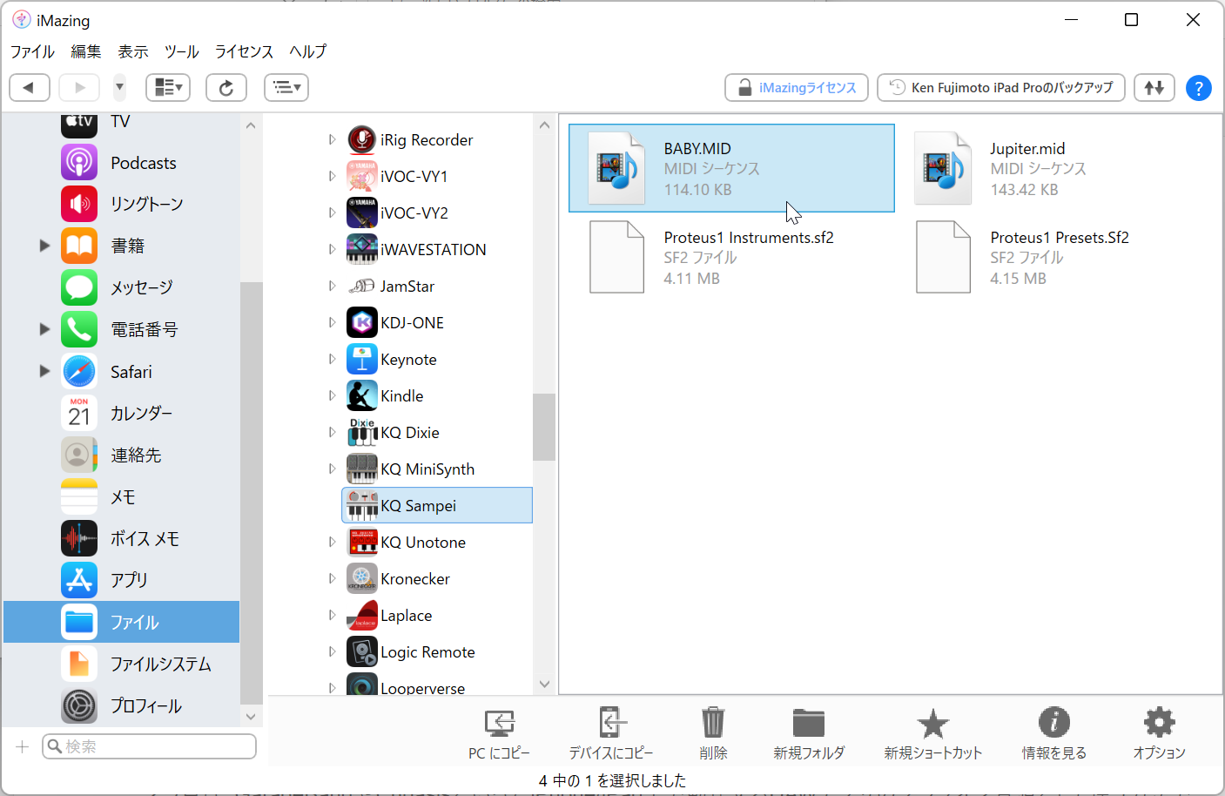Open the アプリ App Store icon
This screenshot has height=796, width=1225.
click(79, 580)
